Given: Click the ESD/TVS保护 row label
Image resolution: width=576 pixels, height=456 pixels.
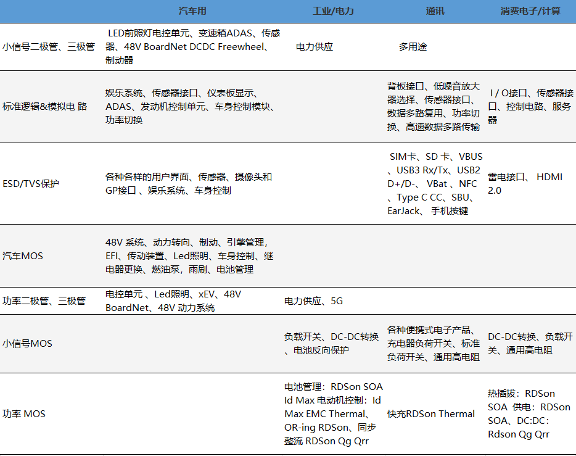Looking at the screenshot, I should click(31, 184).
